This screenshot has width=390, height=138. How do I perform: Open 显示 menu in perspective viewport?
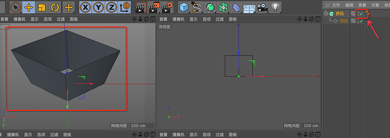[34, 19]
